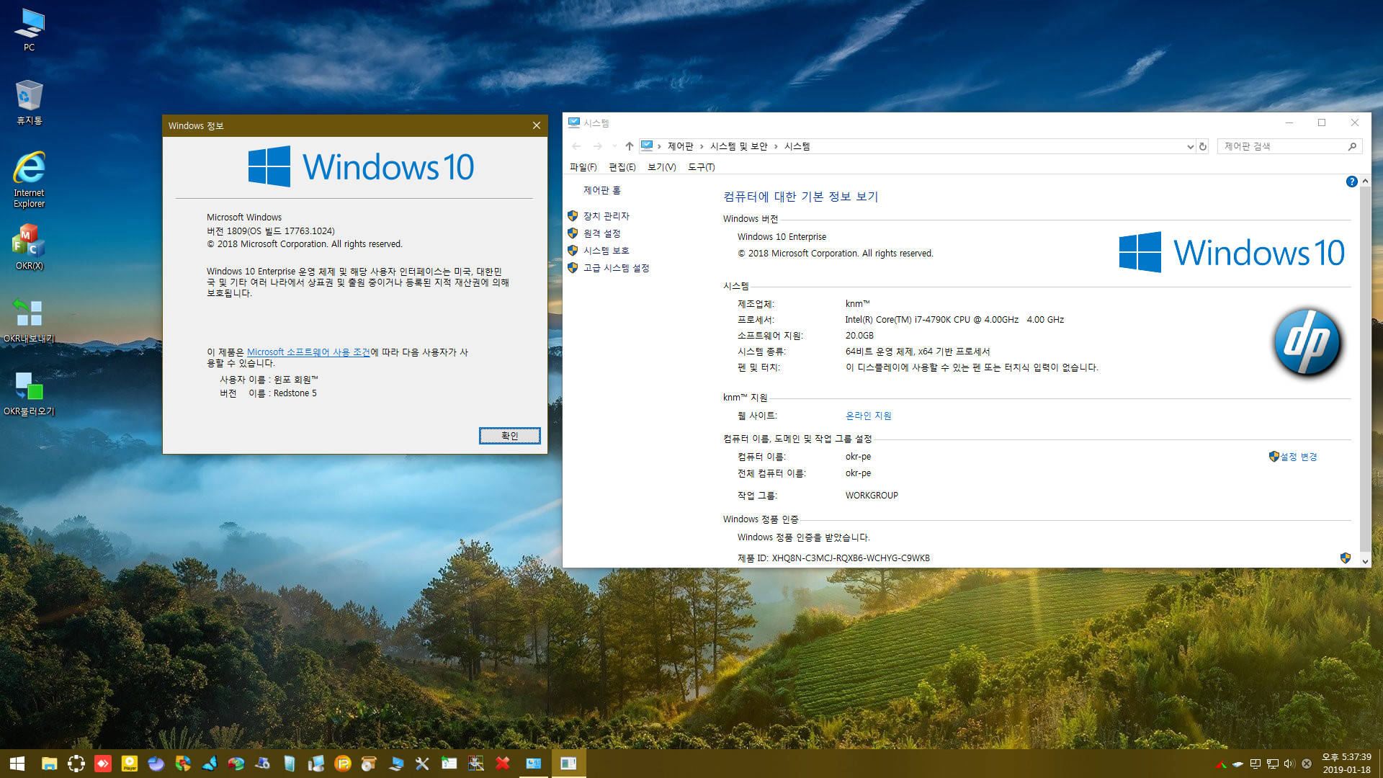Open the network tray icon
Viewport: 1383px width, 778px height.
coord(1273,764)
